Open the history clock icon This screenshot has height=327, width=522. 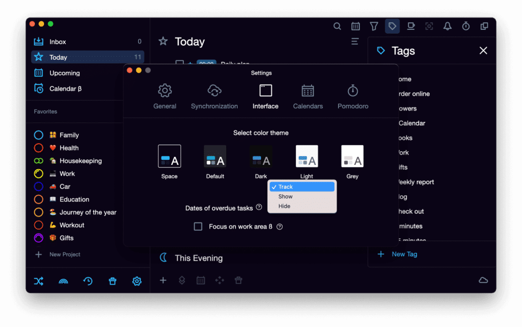[88, 281]
